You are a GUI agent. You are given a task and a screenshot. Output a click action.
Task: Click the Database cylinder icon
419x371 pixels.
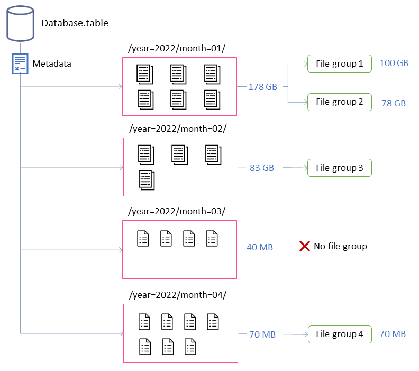tap(20, 23)
